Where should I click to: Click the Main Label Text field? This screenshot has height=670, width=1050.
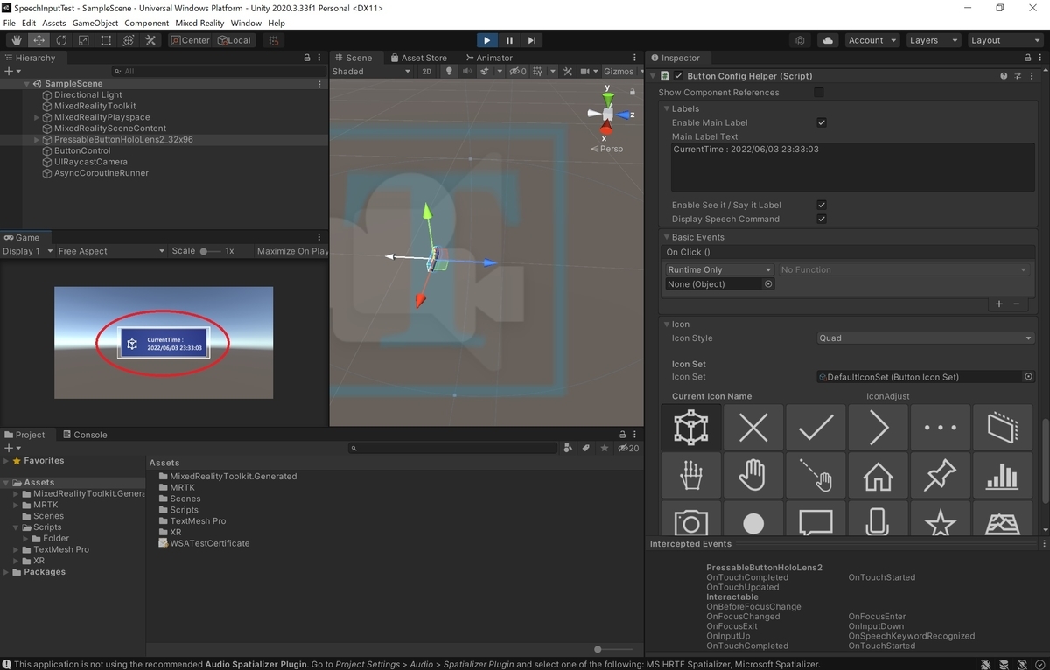(x=852, y=167)
